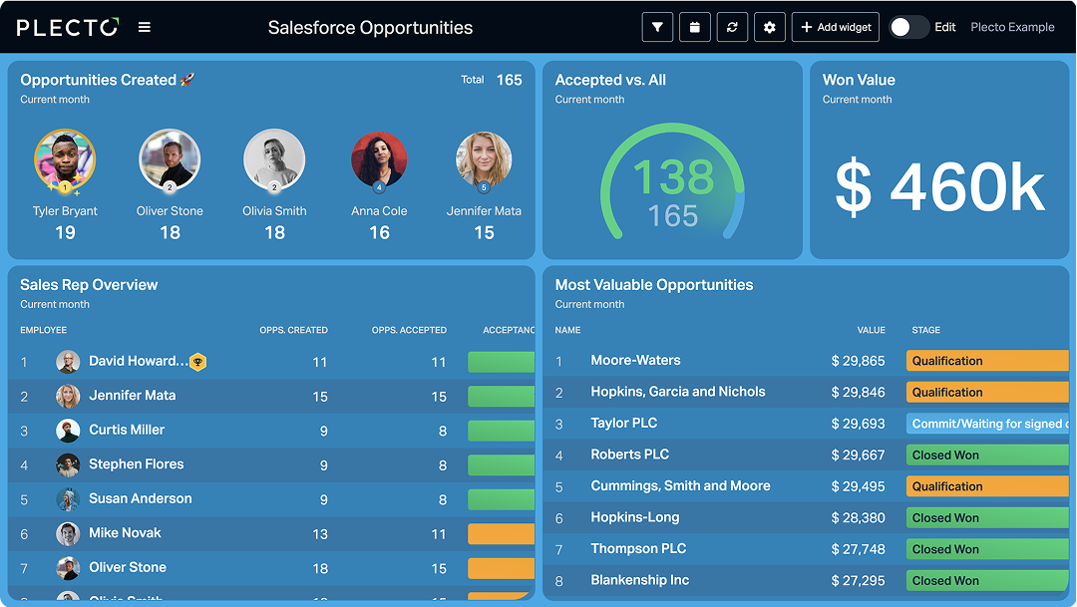Open dashboard settings gear icon
Image resolution: width=1077 pixels, height=607 pixels.
pyautogui.click(x=769, y=28)
